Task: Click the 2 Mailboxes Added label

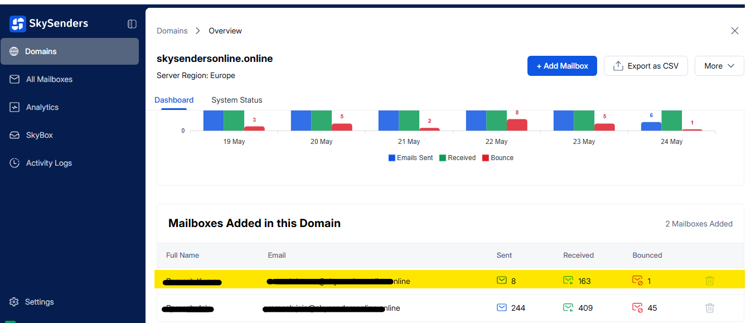Action: click(x=699, y=224)
